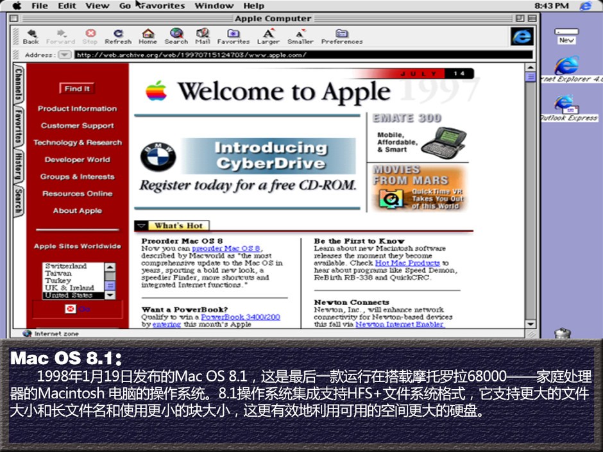This screenshot has width=603, height=452.
Task: Open Product Information section
Action: coord(77,109)
